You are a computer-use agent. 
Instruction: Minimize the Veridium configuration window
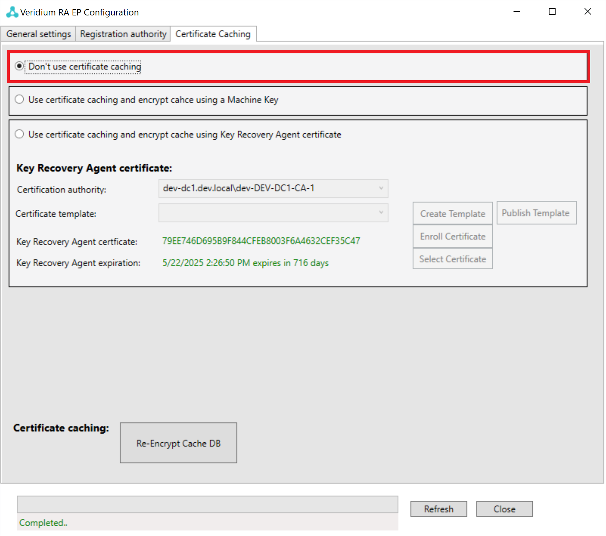pos(517,12)
